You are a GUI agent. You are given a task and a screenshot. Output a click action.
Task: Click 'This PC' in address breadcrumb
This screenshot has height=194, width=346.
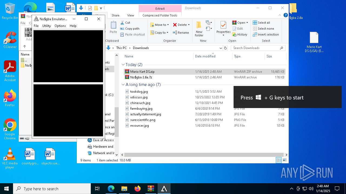(x=121, y=48)
